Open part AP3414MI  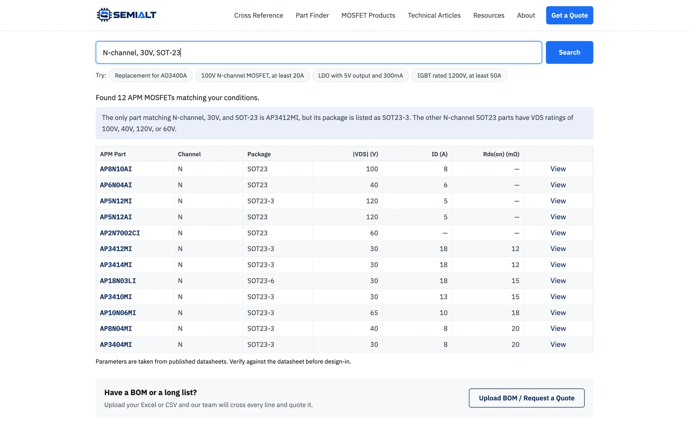(116, 265)
